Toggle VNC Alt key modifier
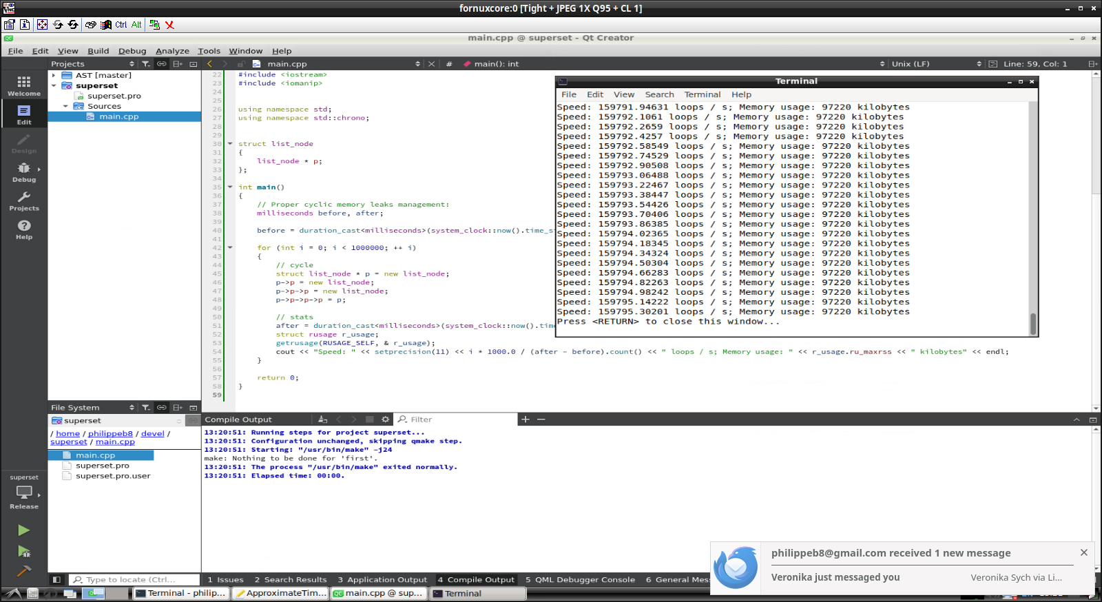This screenshot has width=1102, height=602. click(136, 25)
